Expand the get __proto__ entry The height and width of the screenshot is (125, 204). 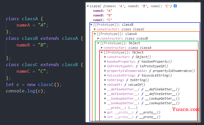click(105, 112)
